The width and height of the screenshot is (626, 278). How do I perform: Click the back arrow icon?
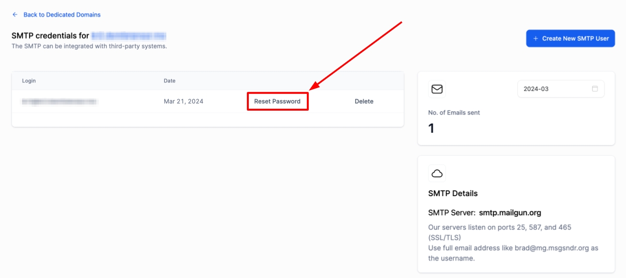[x=15, y=15]
